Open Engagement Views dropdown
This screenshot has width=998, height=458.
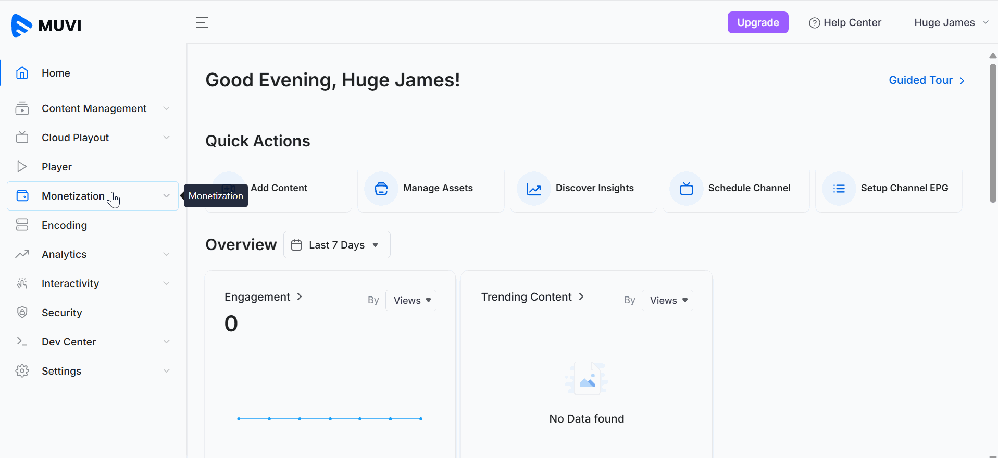(411, 301)
